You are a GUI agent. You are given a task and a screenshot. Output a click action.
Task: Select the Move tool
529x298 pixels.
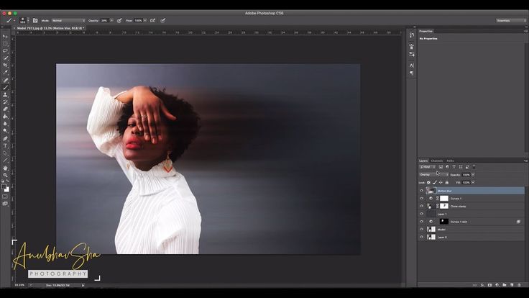(x=6, y=35)
